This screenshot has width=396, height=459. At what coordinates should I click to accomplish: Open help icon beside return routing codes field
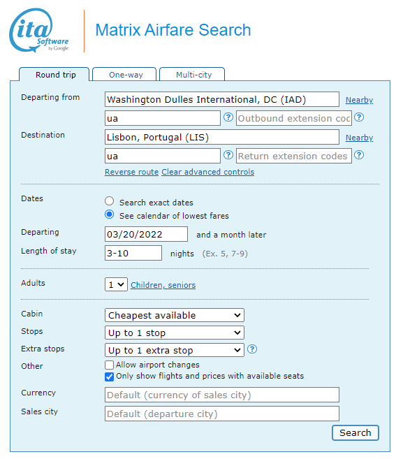click(228, 155)
